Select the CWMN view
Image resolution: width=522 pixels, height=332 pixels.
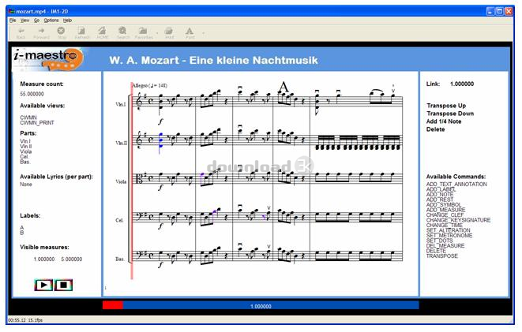pyautogui.click(x=28, y=118)
